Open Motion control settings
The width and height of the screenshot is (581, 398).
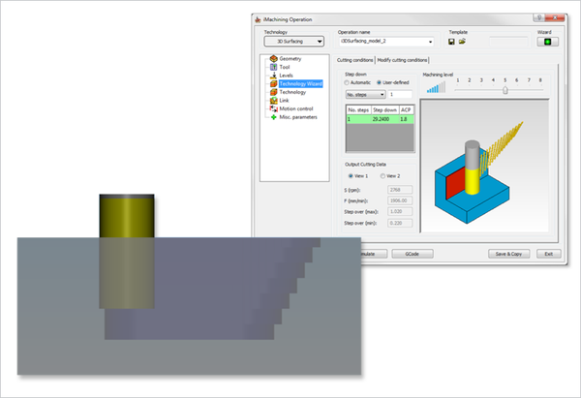pos(296,109)
